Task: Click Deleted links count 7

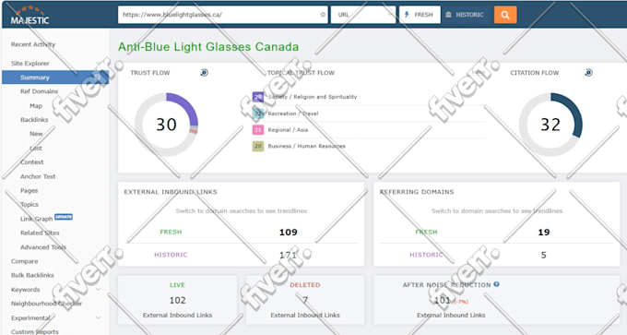Action: tap(305, 300)
